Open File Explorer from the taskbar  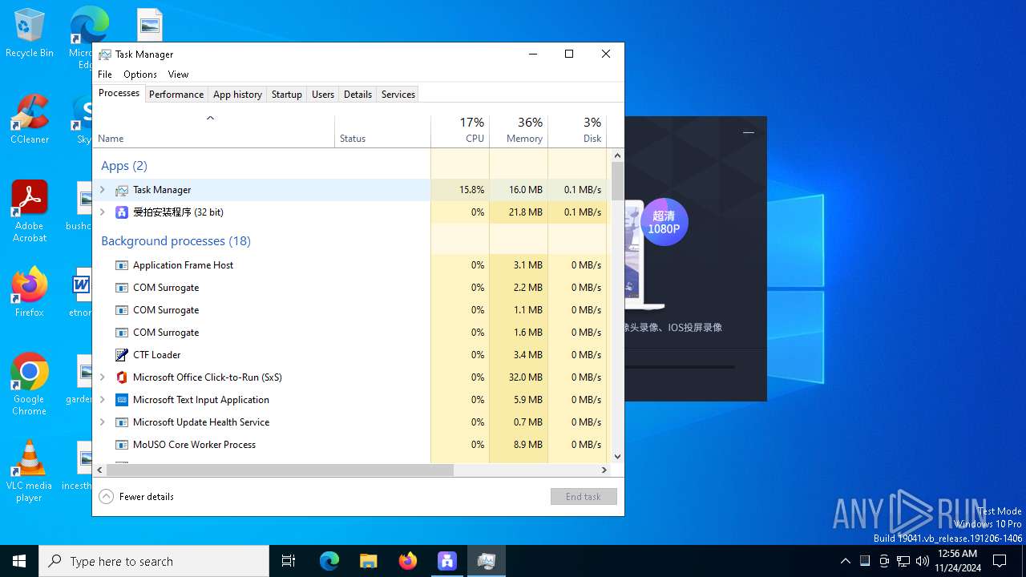(x=368, y=561)
